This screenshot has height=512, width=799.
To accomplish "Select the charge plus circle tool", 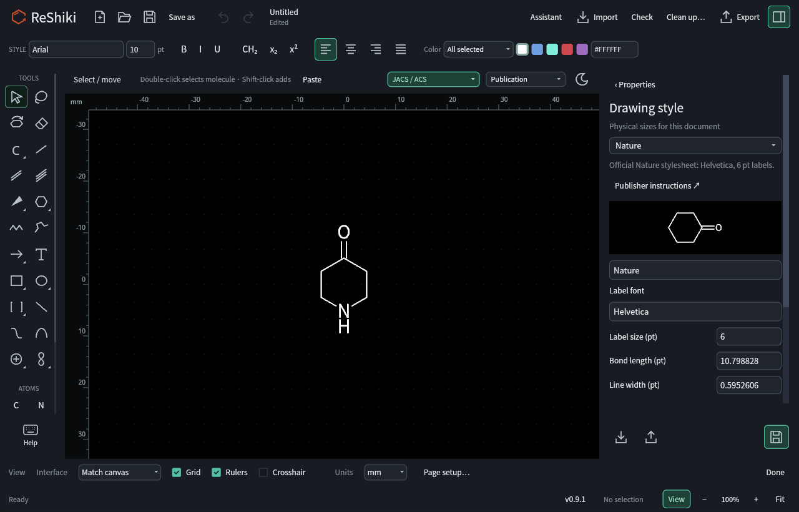I will click(x=16, y=359).
